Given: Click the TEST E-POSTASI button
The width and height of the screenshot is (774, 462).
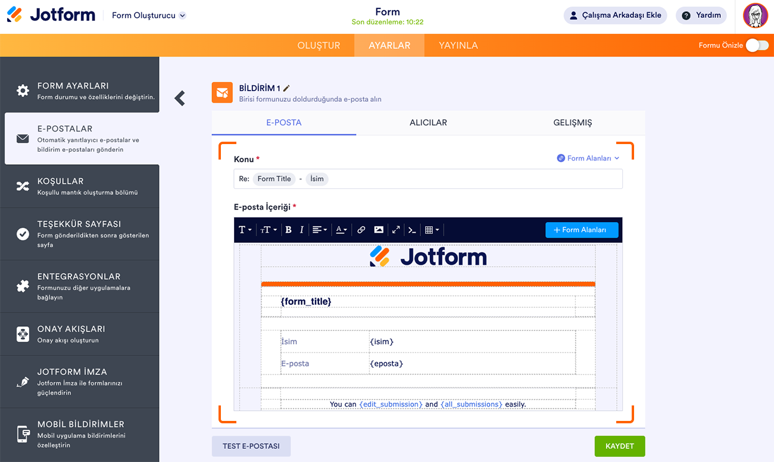Looking at the screenshot, I should (251, 447).
